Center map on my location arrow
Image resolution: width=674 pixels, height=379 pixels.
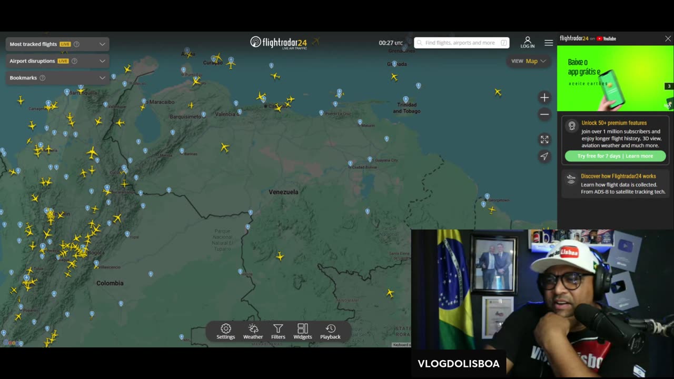pyautogui.click(x=544, y=156)
